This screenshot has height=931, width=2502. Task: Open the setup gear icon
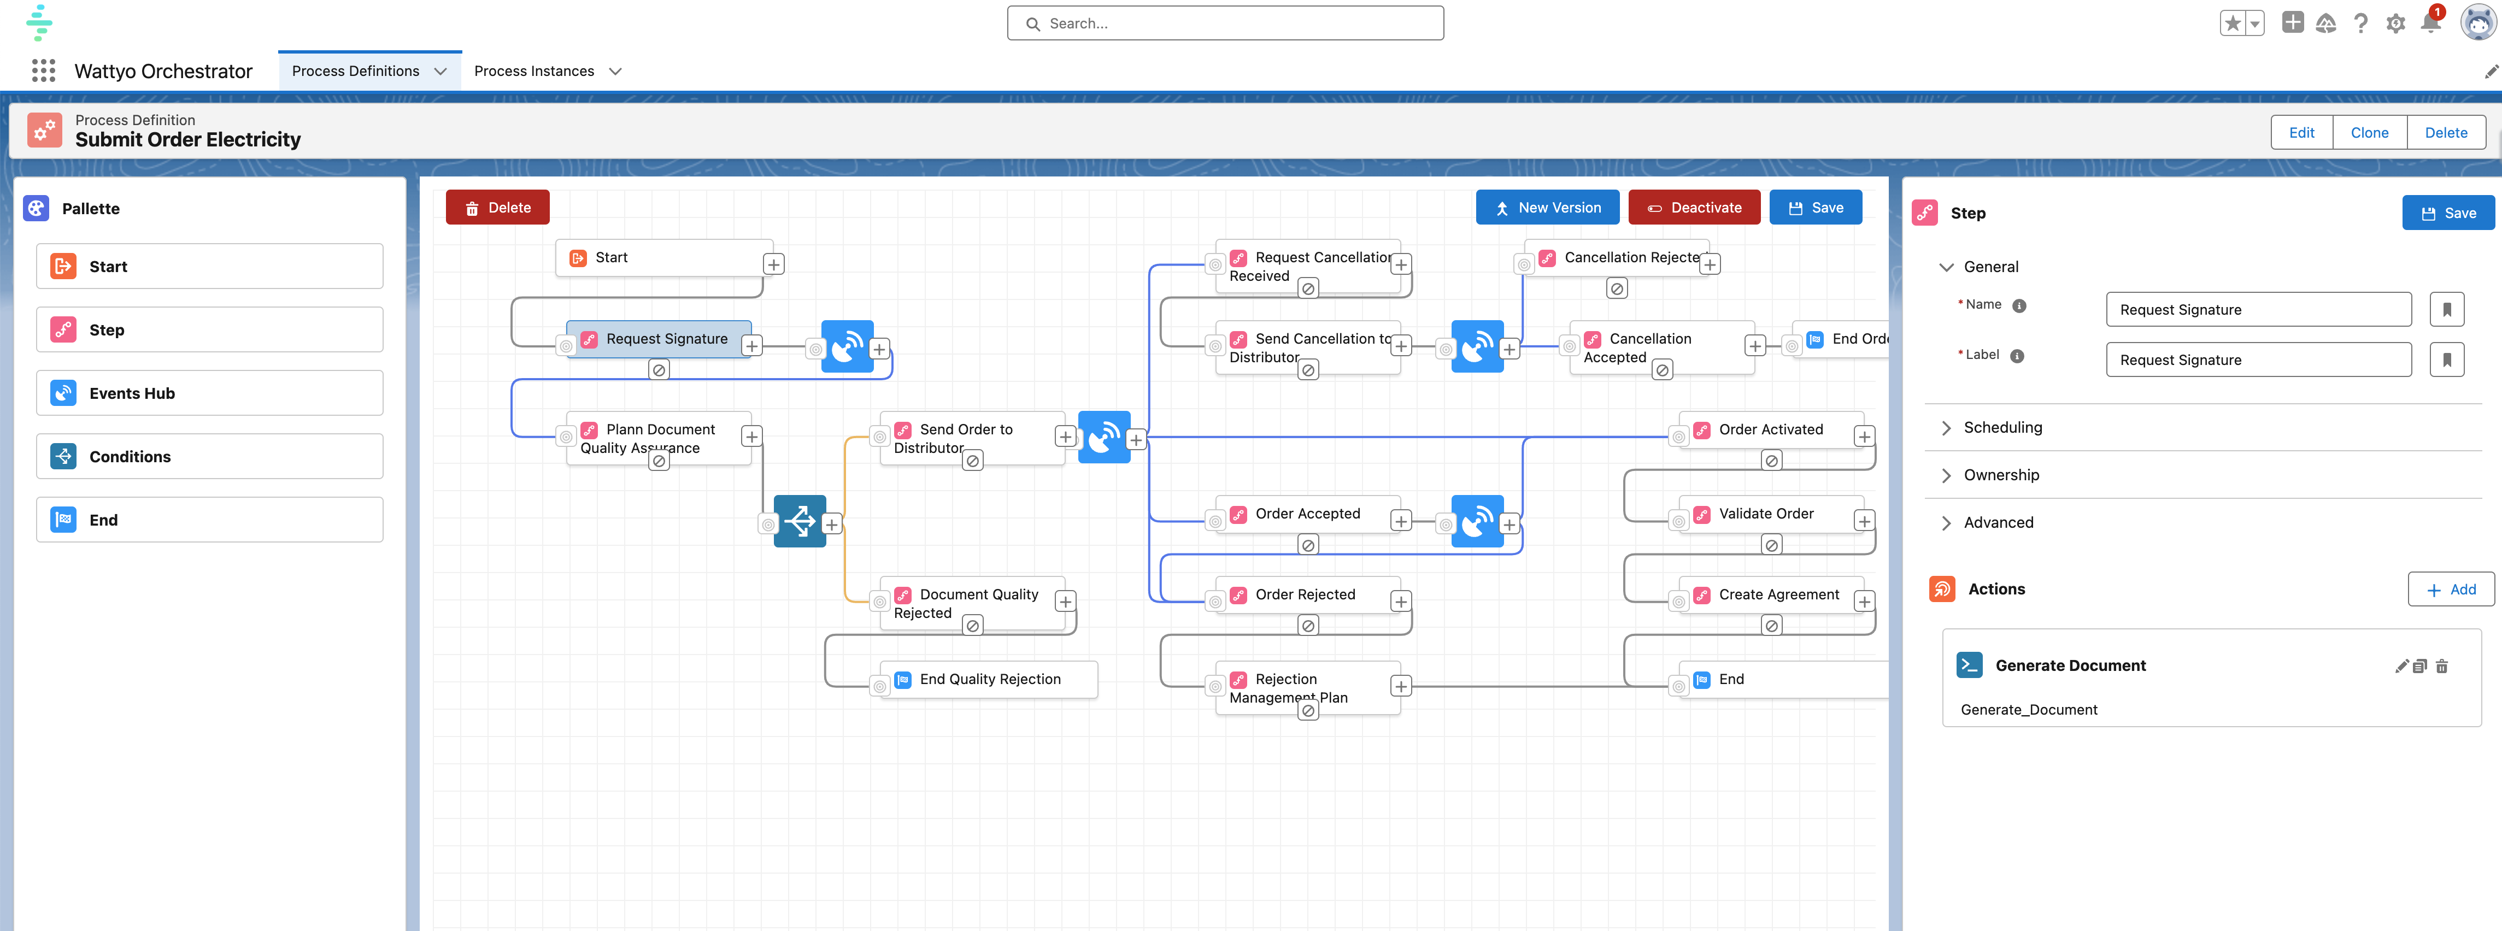click(2395, 23)
